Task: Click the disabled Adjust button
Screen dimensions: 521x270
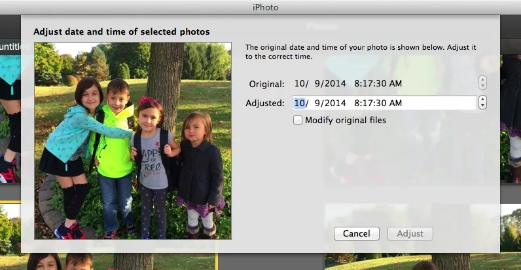Action: [x=410, y=233]
